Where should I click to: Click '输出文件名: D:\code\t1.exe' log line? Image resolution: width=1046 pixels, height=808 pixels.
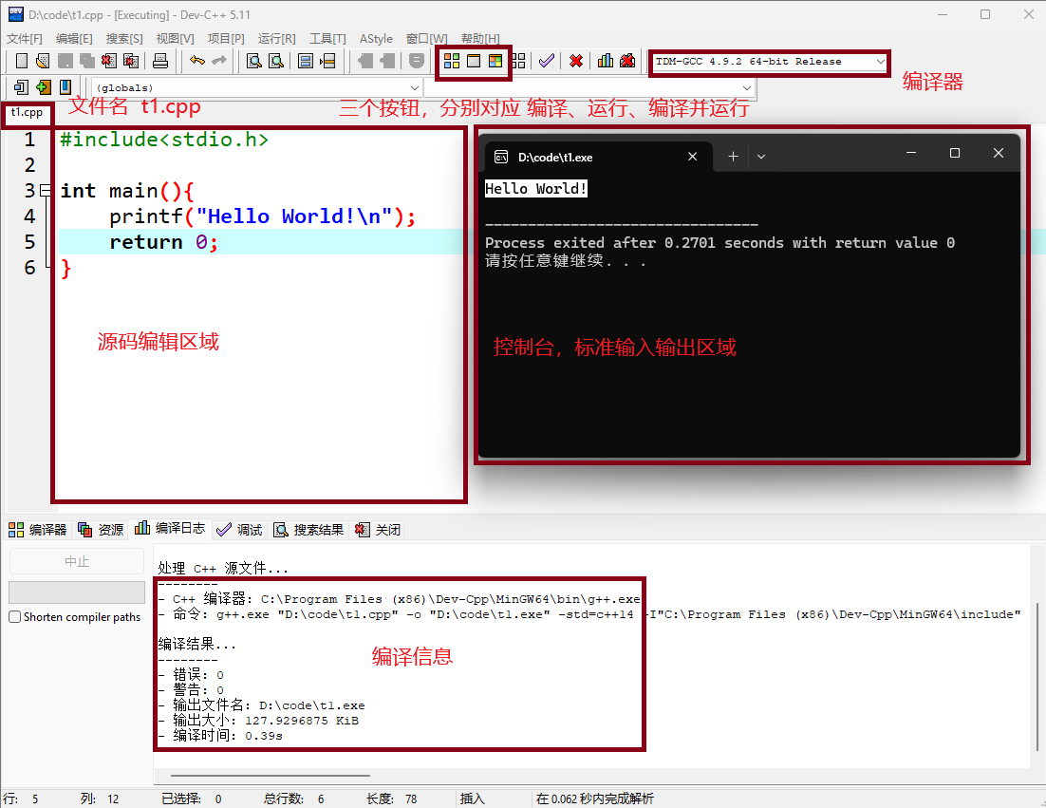click(x=262, y=705)
